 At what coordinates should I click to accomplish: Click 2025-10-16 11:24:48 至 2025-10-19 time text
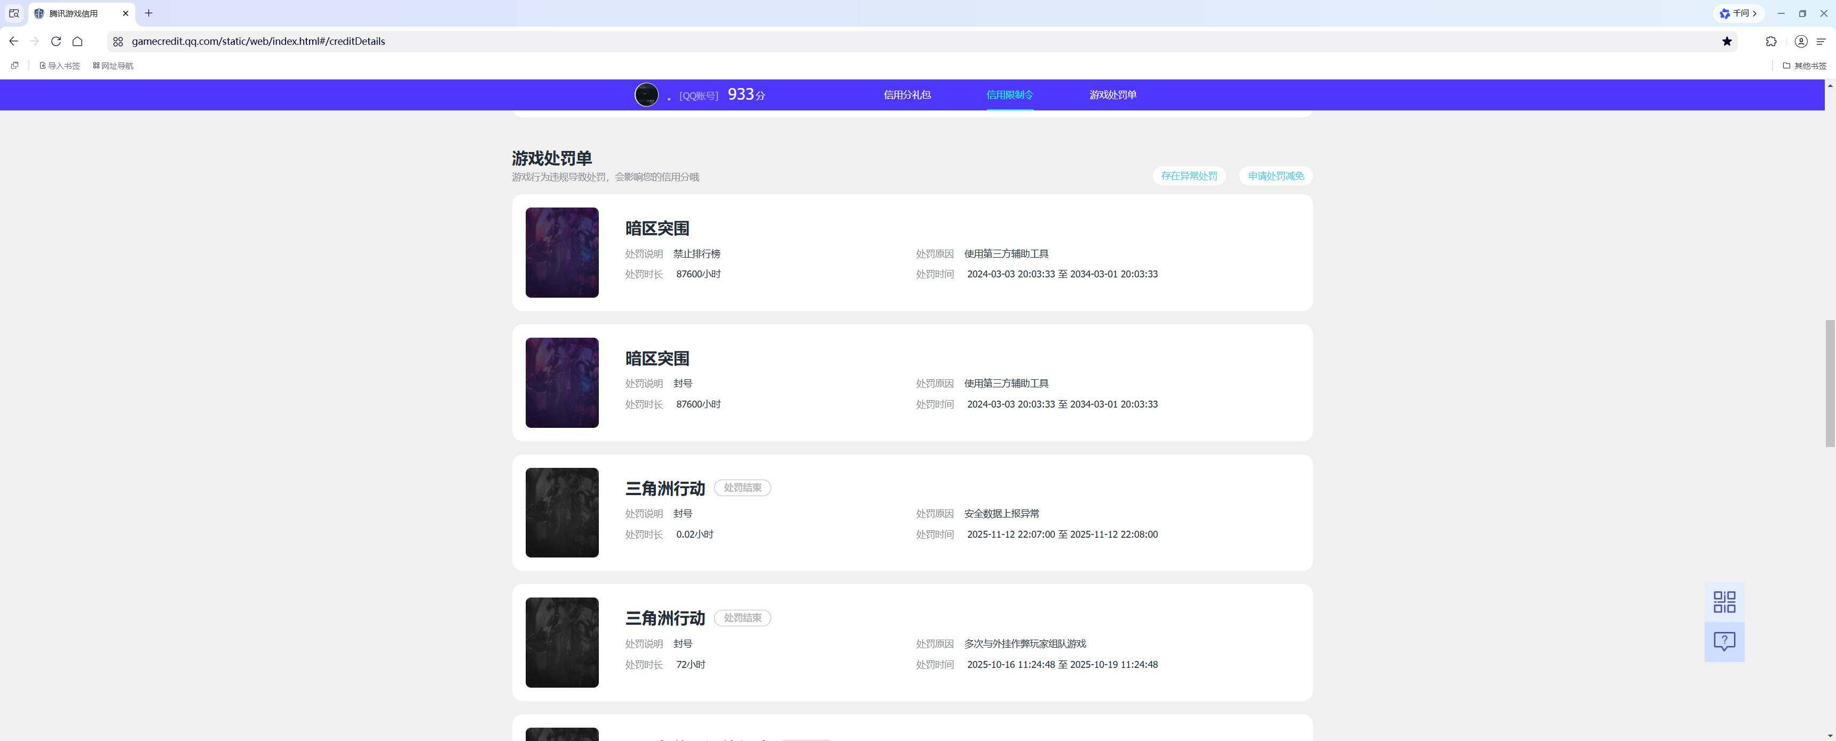pos(1062,665)
